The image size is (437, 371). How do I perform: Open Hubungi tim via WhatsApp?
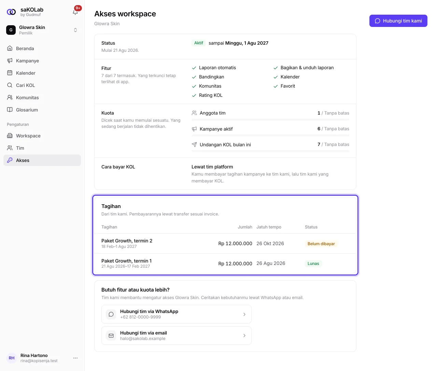coord(177,314)
